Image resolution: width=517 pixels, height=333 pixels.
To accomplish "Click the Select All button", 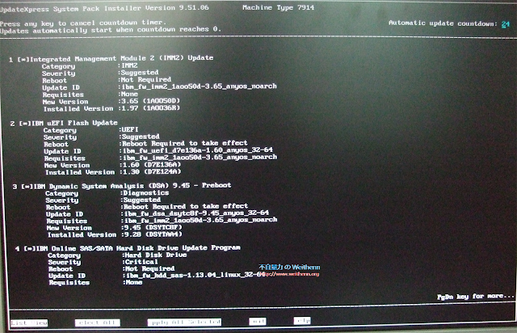I will pos(97,322).
